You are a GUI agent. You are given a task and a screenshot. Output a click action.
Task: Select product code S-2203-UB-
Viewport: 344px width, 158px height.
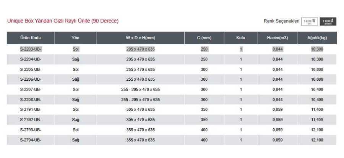click(31, 49)
